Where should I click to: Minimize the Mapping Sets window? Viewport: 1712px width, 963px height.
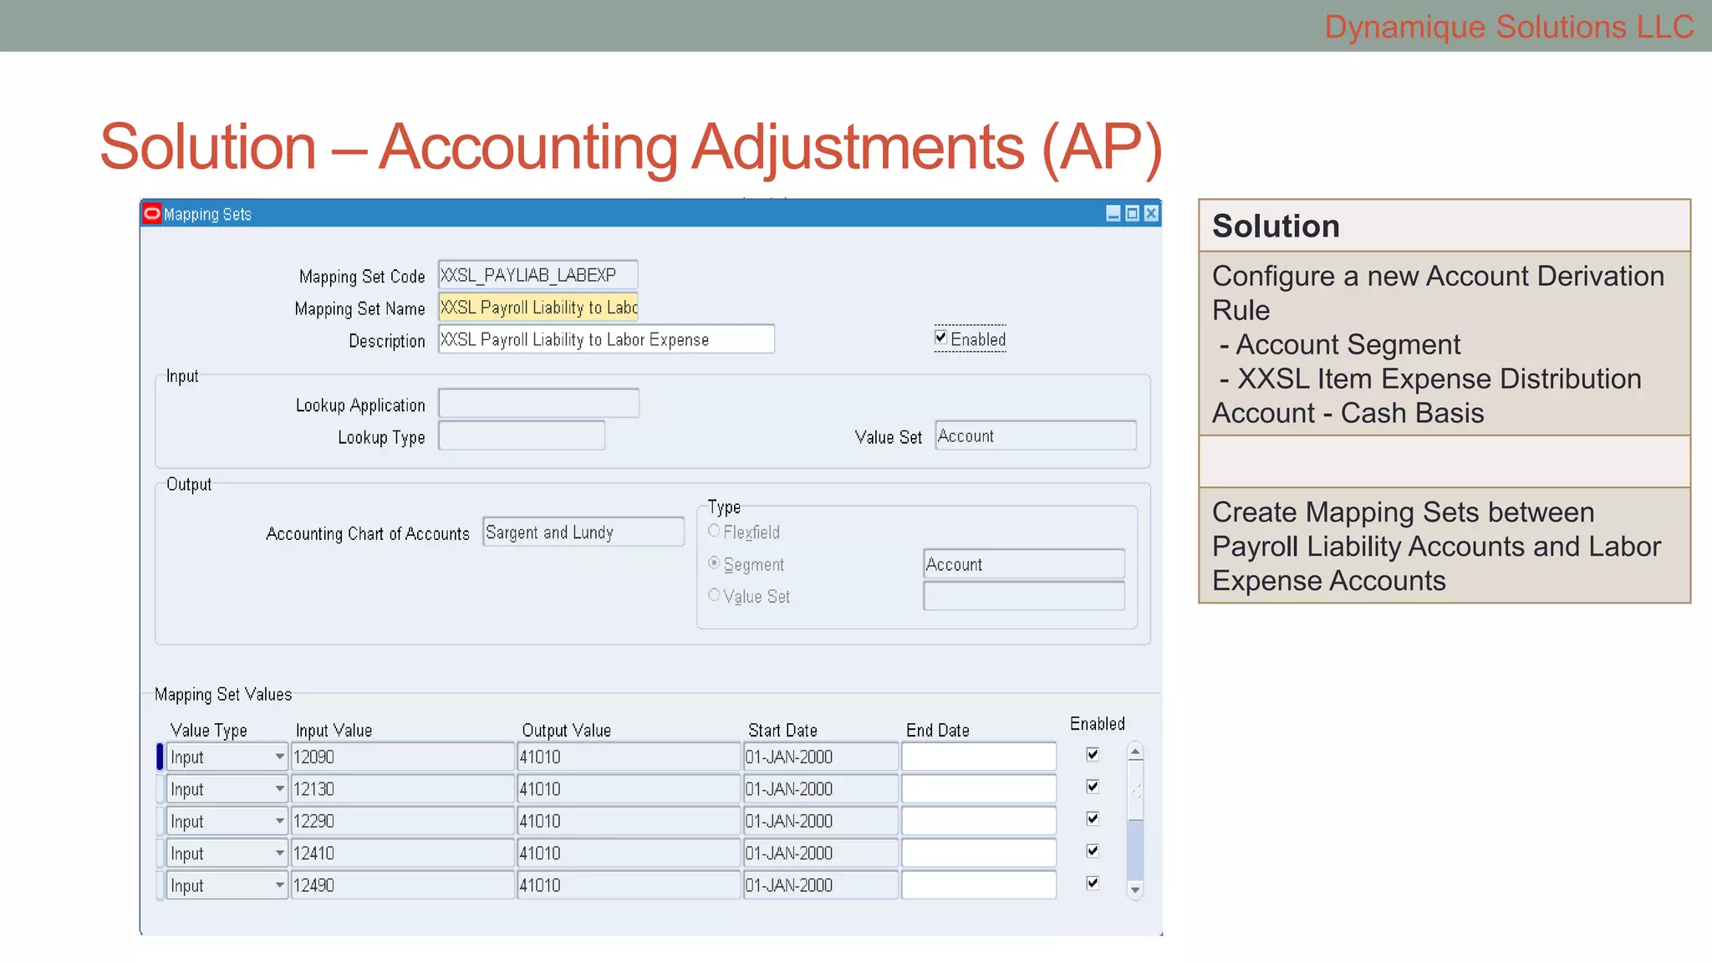(1113, 214)
